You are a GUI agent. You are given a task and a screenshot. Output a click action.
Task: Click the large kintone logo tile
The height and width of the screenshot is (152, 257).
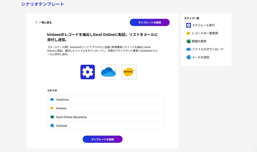pyautogui.click(x=129, y=72)
